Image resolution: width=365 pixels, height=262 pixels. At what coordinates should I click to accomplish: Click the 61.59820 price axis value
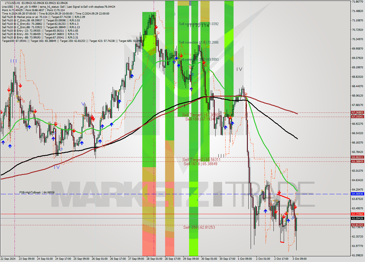click(x=358, y=255)
